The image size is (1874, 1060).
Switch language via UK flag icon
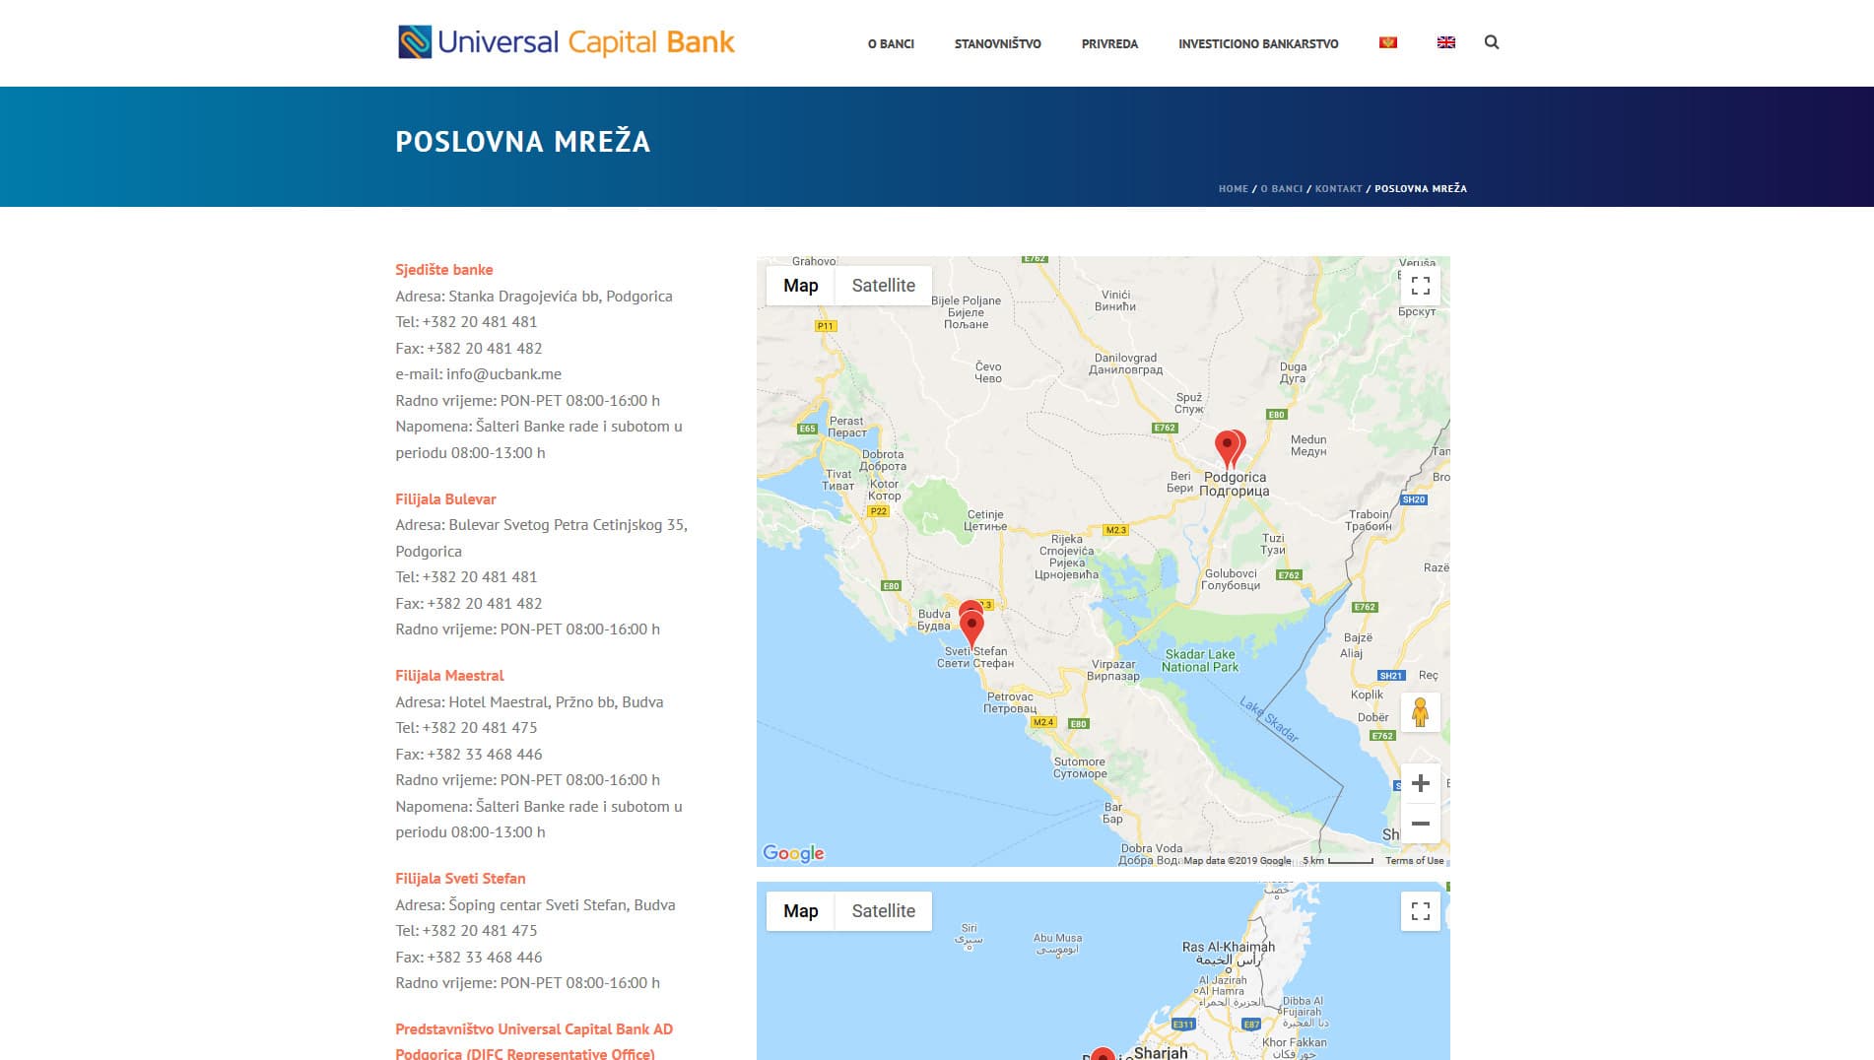[1446, 42]
